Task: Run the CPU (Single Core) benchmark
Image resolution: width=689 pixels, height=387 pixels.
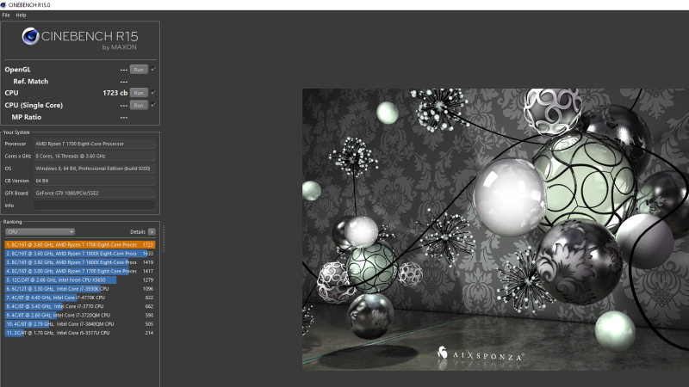Action: pyautogui.click(x=139, y=105)
